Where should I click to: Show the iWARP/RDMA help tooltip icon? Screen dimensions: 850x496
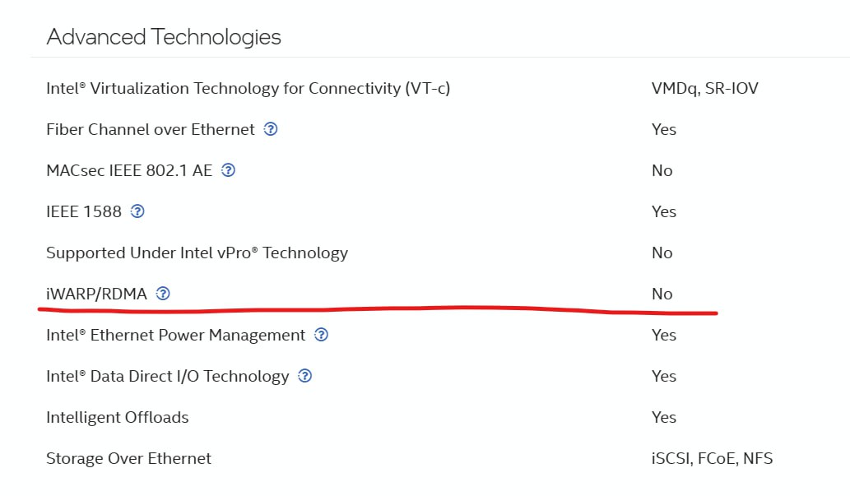click(163, 294)
